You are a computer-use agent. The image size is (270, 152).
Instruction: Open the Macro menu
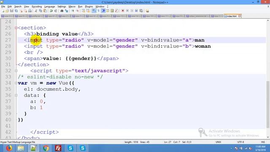(x=72, y=7)
